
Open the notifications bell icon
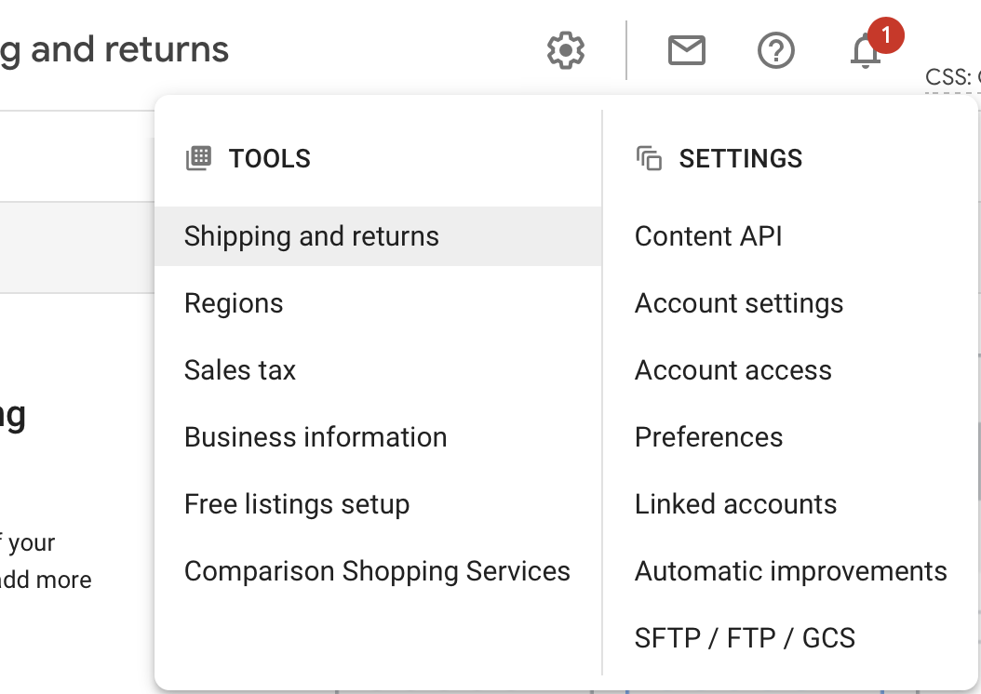point(866,52)
